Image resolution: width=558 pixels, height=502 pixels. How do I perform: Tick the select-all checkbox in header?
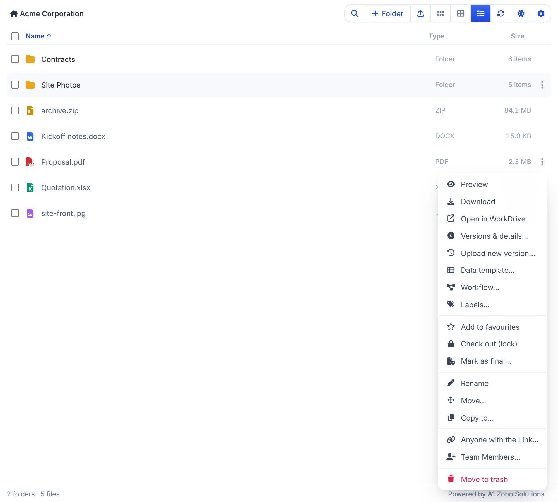(15, 36)
